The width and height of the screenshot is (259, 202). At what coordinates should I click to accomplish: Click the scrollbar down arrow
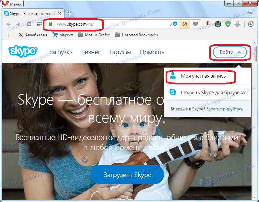pos(254,197)
